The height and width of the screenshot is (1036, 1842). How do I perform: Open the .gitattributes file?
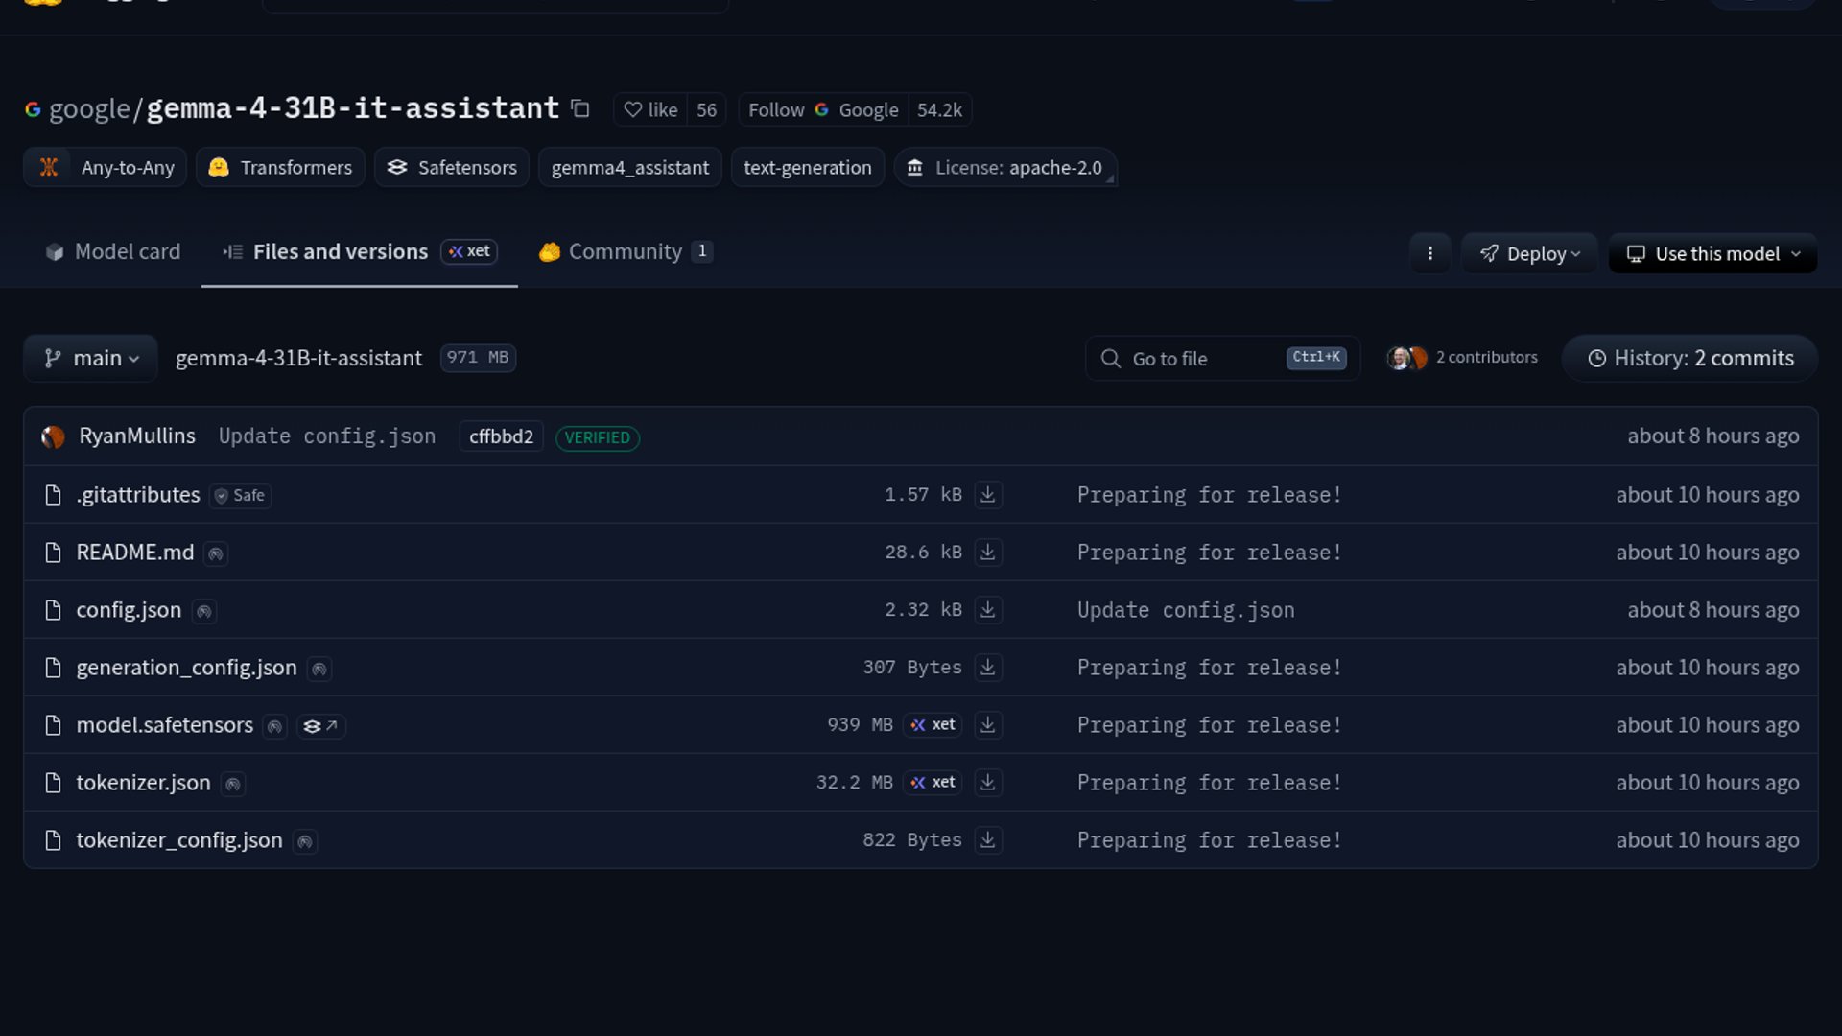138,495
